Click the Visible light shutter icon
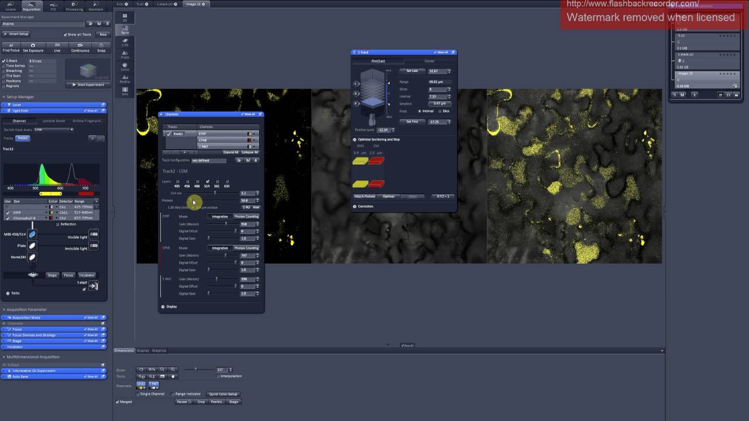The image size is (749, 421). 94,235
